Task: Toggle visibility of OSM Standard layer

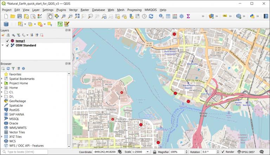Action: point(7,45)
